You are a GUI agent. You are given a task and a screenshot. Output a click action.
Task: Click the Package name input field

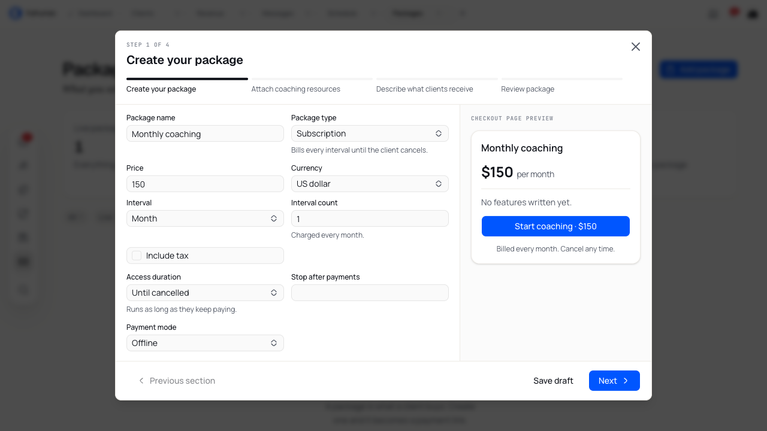(205, 133)
